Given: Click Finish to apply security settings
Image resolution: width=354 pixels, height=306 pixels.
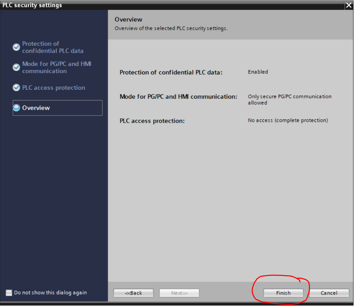Looking at the screenshot, I should point(283,293).
